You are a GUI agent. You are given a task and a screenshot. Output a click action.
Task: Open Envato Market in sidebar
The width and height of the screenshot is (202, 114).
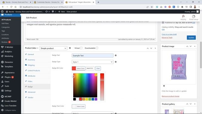point(10,101)
